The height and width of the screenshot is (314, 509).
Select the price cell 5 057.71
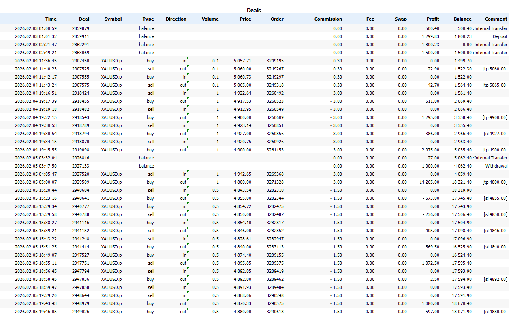(242, 61)
